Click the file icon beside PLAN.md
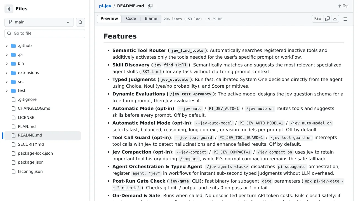This screenshot has width=358, height=201. pos(13,126)
